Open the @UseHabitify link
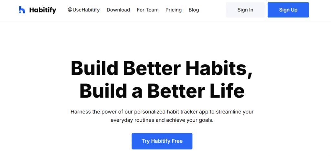This screenshot has width=331, height=156. (83, 10)
